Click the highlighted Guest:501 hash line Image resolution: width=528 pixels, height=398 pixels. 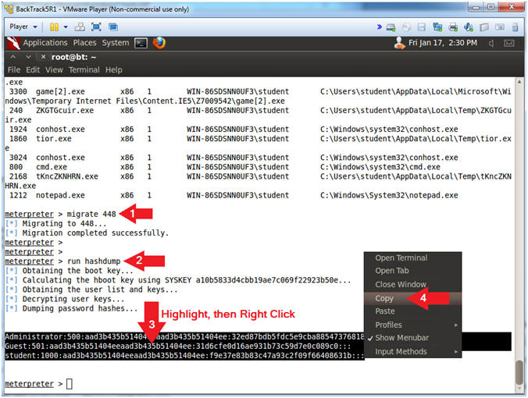[x=178, y=346]
